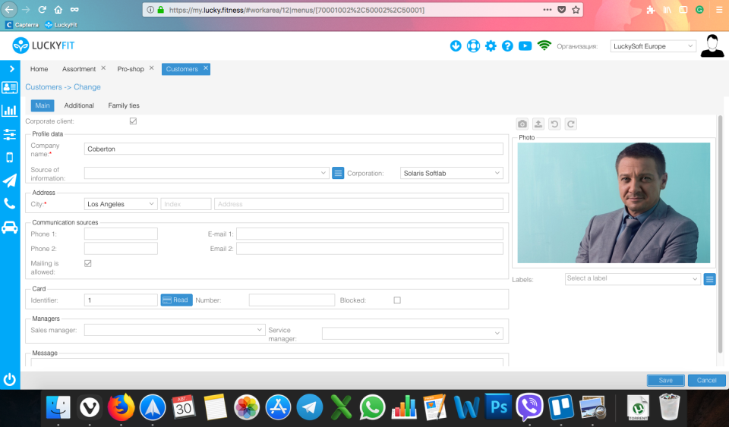
Task: Switch to the Home tab
Action: 39,69
